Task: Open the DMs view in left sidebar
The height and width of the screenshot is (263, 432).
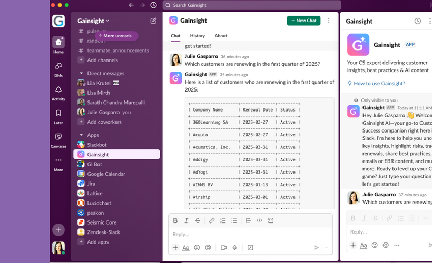Action: point(58,69)
